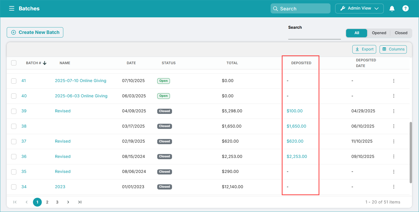Open row actions menu for batch 36
Viewport: 419px width, 212px height.
[x=394, y=157]
